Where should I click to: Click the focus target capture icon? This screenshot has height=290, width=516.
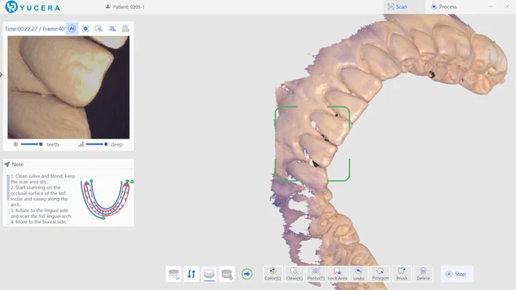[85, 29]
